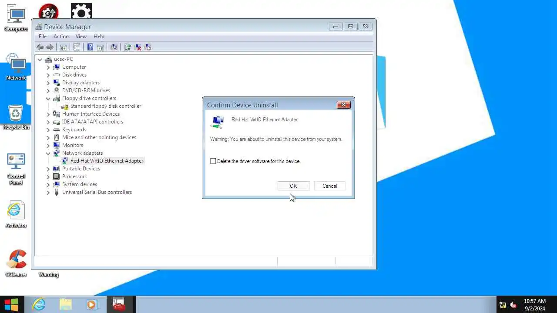Screen dimensions: 557x313
Task: Click the network adapter icon in Confirm dialog
Action: (x=217, y=122)
